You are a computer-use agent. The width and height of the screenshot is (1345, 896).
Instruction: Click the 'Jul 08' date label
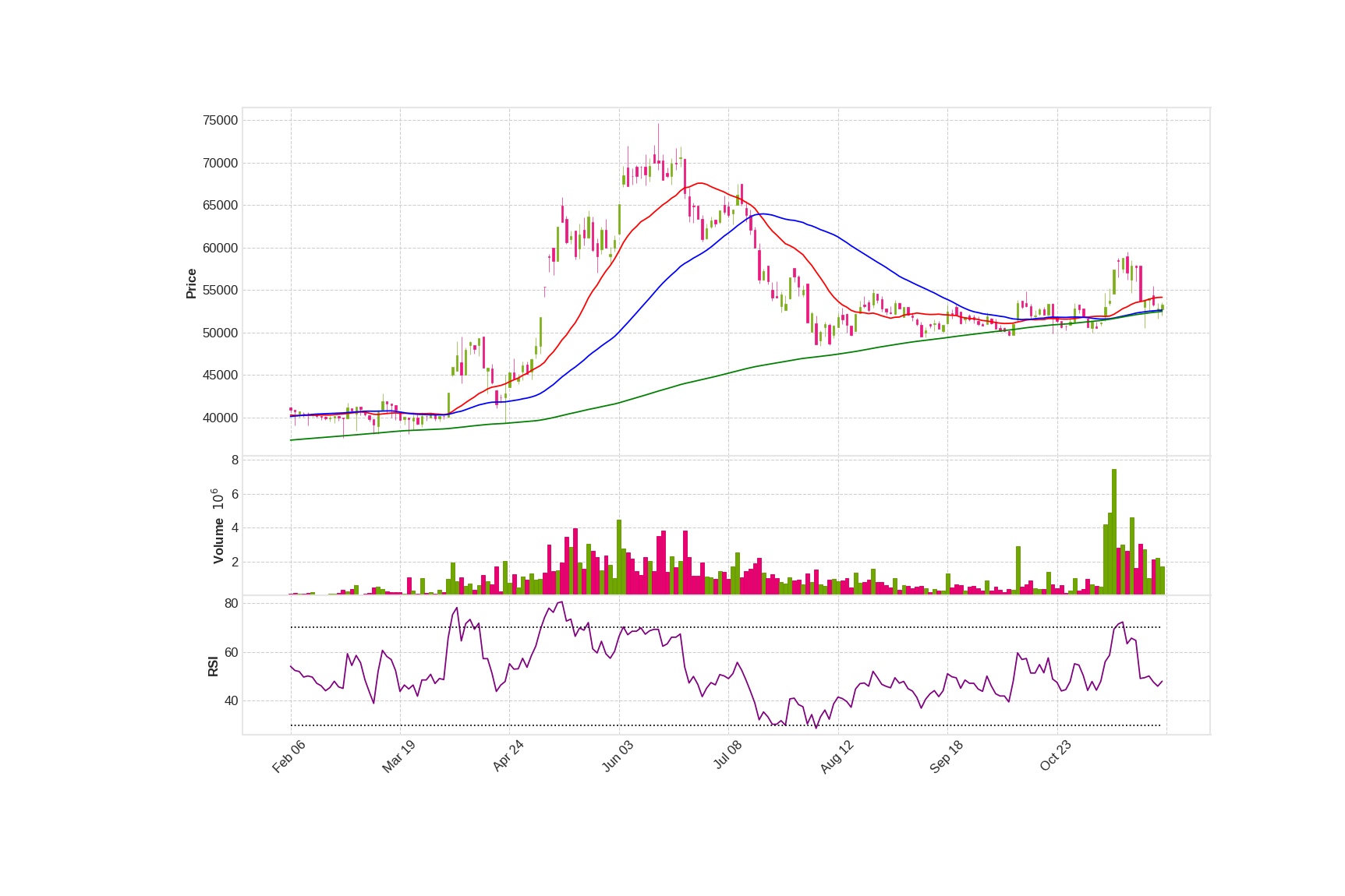pyautogui.click(x=727, y=756)
